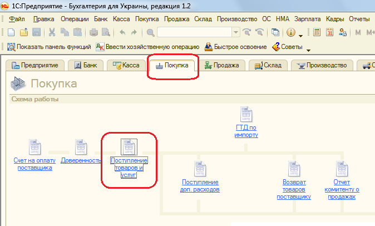Open the Доверенность link
The width and height of the screenshot is (375, 226).
click(x=81, y=160)
